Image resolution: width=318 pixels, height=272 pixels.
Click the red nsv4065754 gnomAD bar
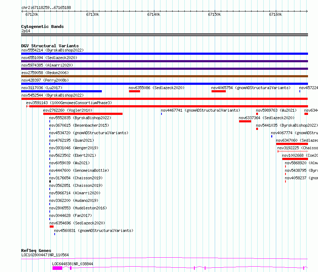(219, 91)
